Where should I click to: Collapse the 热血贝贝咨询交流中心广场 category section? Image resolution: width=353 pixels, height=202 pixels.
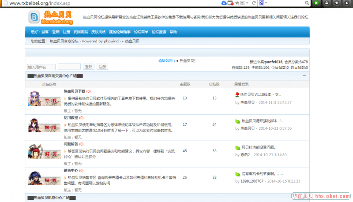point(304,76)
